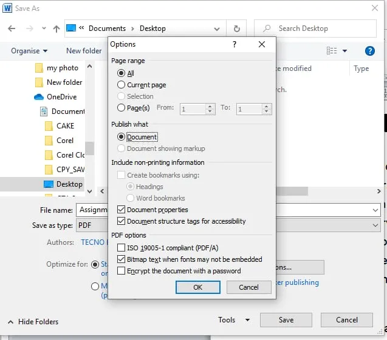Open the 'my photo' folder
This screenshot has height=340, width=387.
click(x=57, y=68)
